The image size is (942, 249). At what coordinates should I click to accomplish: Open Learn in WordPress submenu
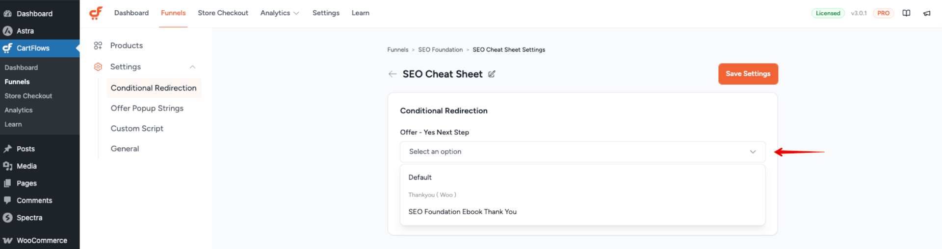13,124
